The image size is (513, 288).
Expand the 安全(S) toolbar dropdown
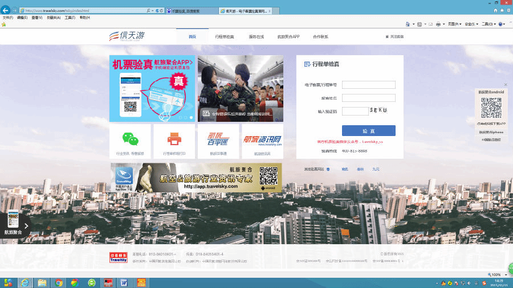471,24
